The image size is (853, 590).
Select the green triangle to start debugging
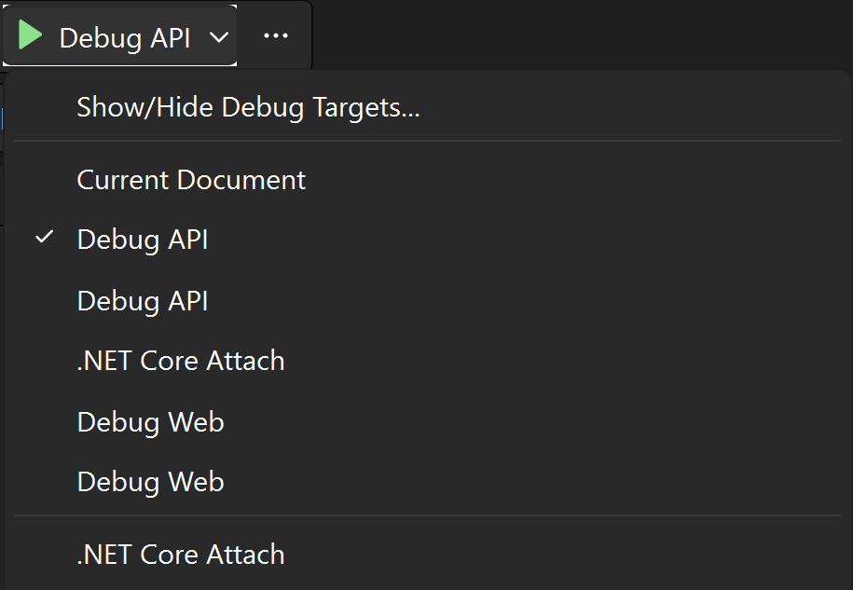coord(30,35)
